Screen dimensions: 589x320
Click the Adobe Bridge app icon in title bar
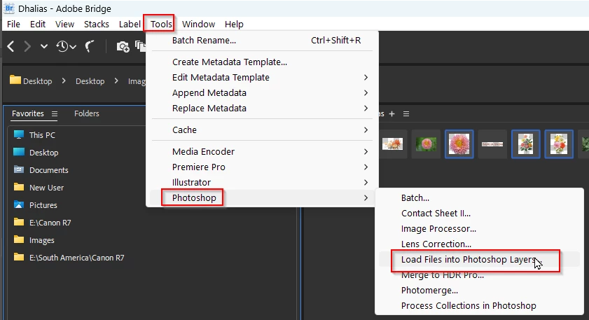[x=9, y=8]
